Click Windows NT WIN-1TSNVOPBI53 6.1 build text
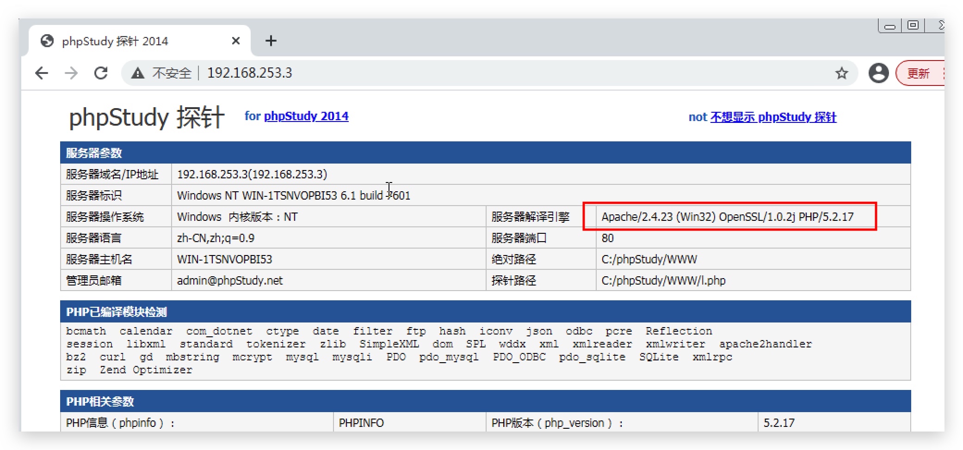This screenshot has width=963, height=450. (294, 195)
